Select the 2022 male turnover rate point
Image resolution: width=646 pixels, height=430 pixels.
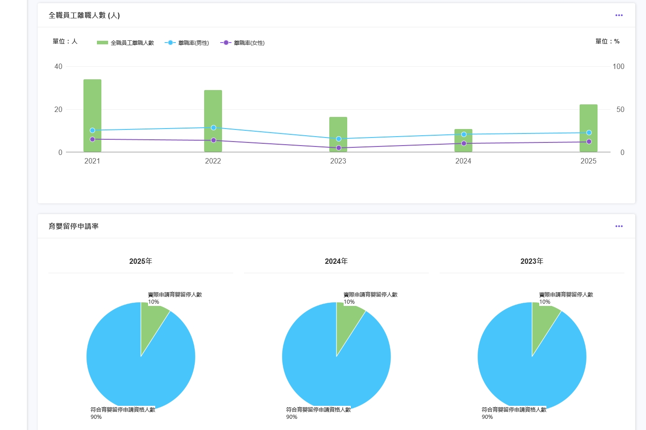coord(214,128)
